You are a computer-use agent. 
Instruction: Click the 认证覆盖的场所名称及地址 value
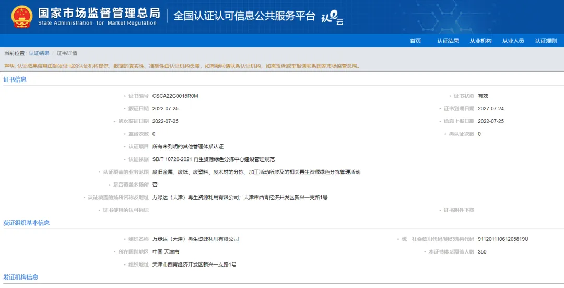coord(240,197)
